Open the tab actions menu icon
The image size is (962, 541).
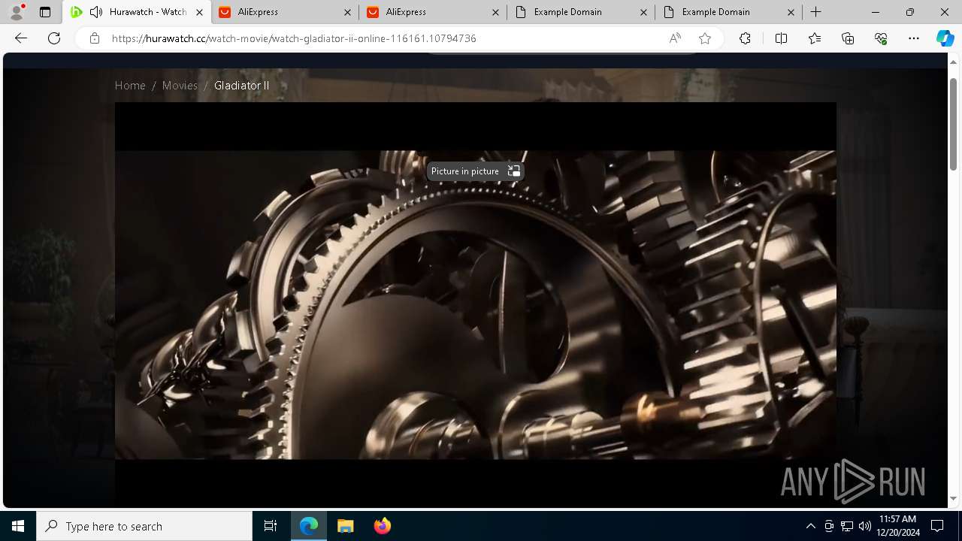click(x=45, y=12)
